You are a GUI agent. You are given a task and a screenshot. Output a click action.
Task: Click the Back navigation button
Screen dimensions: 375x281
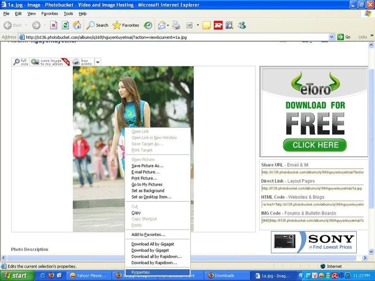tap(13, 25)
